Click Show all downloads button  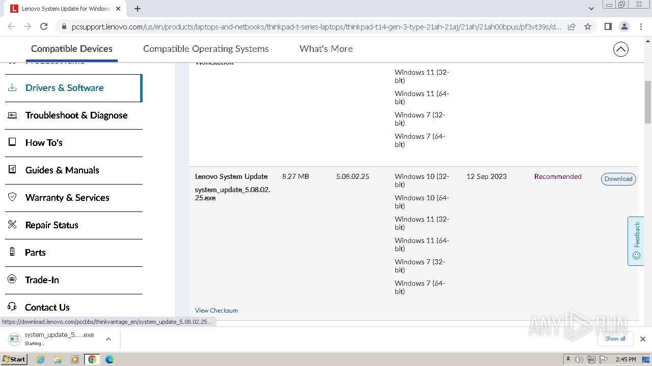tap(615, 339)
